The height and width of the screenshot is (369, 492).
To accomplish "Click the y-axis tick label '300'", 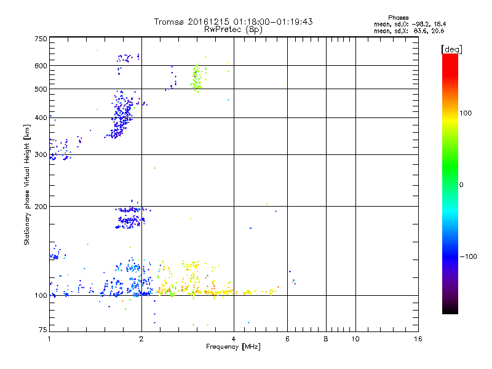I will point(41,155).
